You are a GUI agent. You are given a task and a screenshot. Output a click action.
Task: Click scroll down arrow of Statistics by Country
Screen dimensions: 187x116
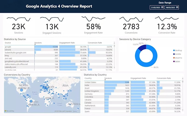click(x=183, y=110)
